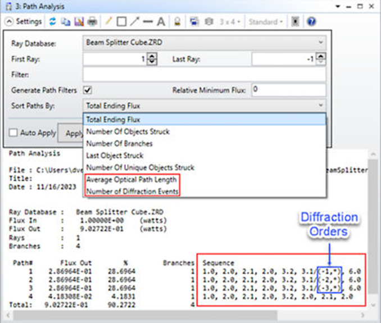Toggle the Generate Path Filters checkbox
The width and height of the screenshot is (381, 323).
[87, 90]
